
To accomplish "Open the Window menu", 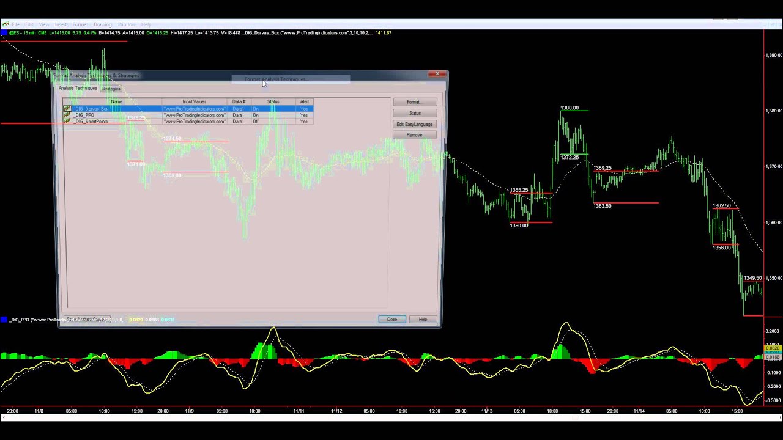I will [127, 24].
